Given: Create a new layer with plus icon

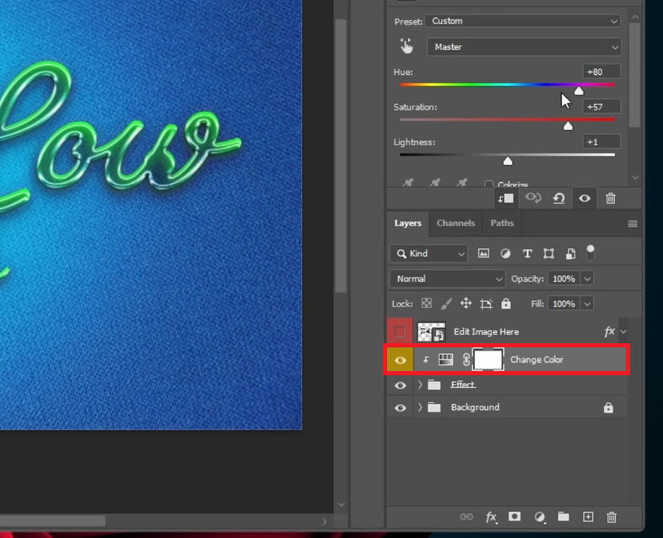Looking at the screenshot, I should coord(589,517).
